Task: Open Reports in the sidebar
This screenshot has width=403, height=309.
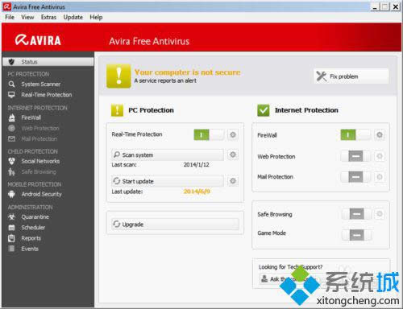Action: [31, 238]
